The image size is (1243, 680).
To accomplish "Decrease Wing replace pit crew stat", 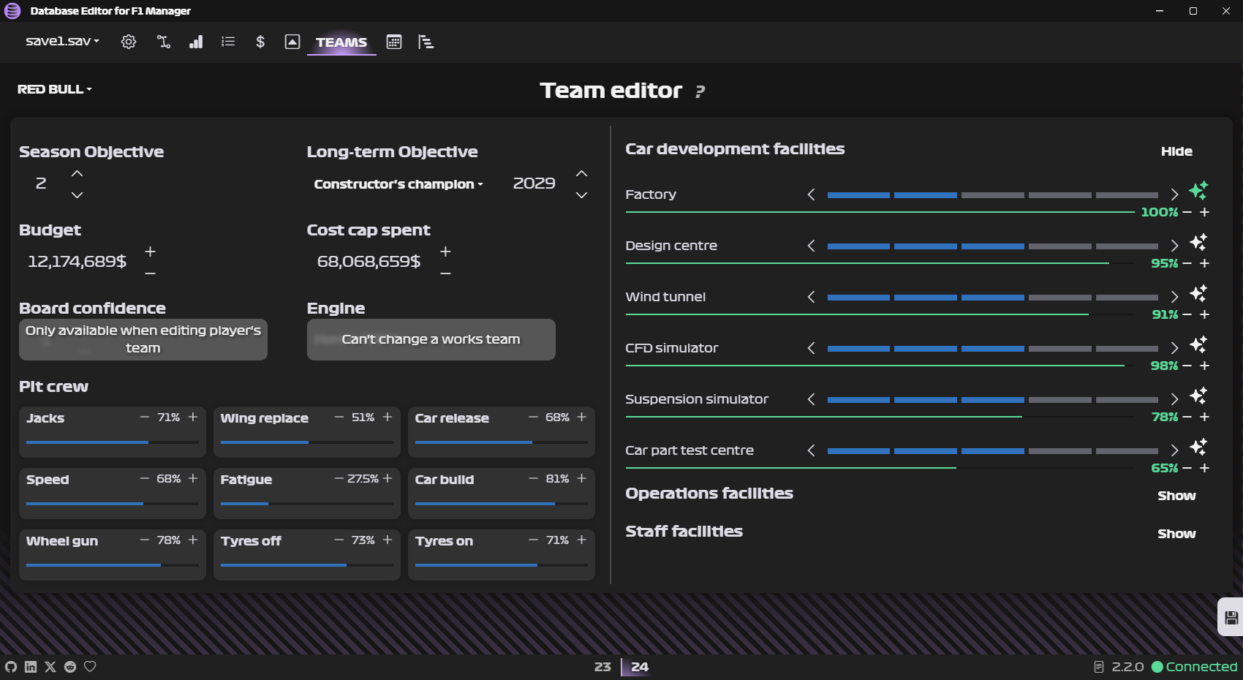I will [339, 417].
